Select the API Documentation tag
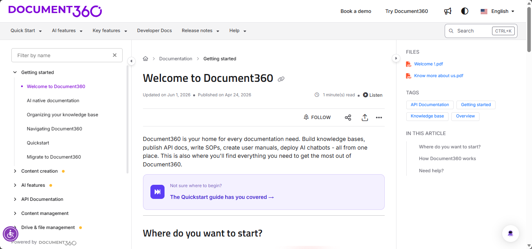 pos(430,105)
